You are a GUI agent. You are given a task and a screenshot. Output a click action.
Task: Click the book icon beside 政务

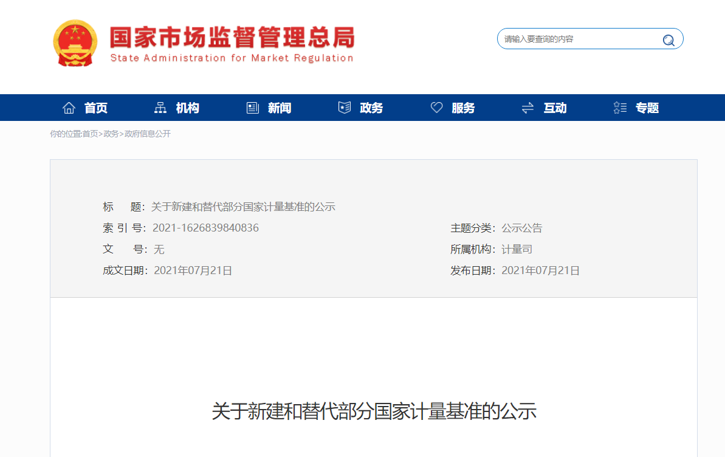coord(345,108)
